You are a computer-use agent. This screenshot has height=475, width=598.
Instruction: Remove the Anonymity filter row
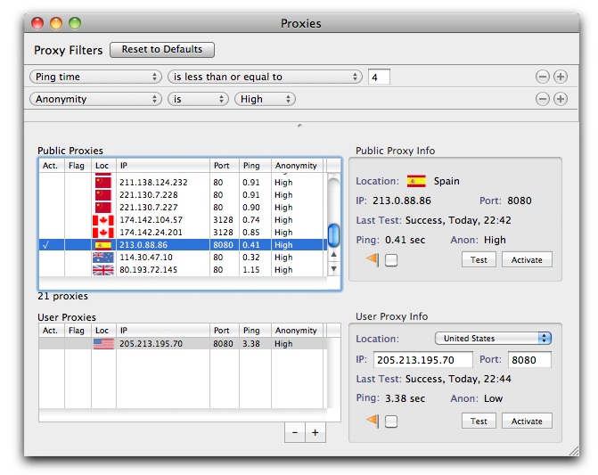542,99
